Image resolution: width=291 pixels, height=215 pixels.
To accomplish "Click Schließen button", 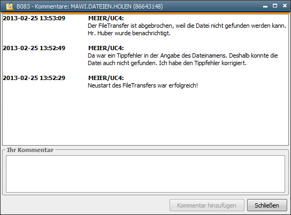I will [x=267, y=205].
